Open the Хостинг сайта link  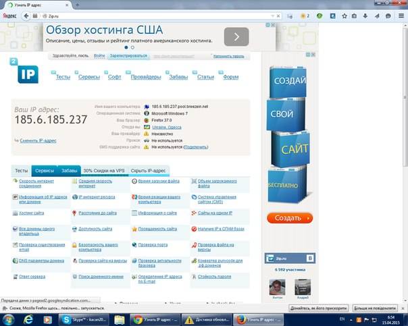(x=32, y=213)
